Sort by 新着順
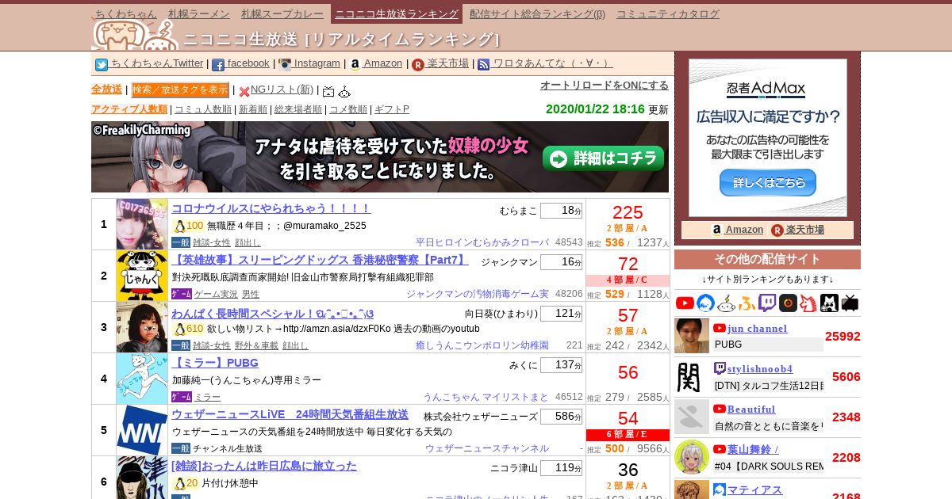 [x=253, y=109]
